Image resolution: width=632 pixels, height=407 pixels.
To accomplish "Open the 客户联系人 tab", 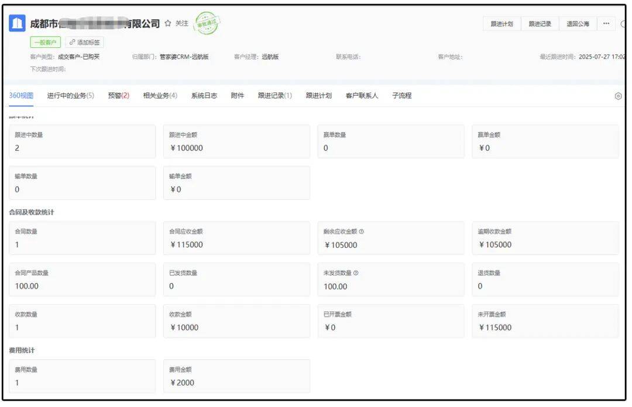I will point(362,95).
